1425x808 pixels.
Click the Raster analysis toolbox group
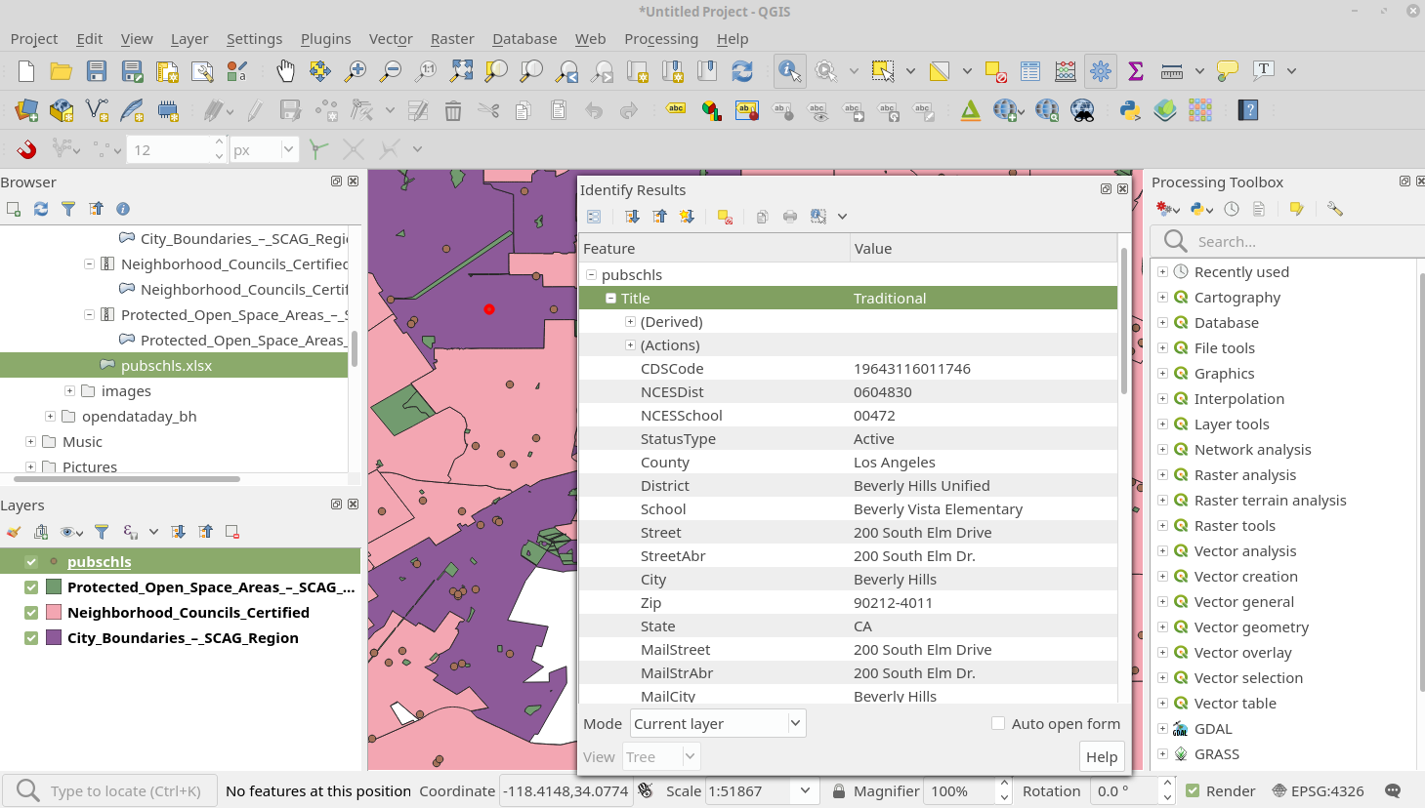(1245, 474)
